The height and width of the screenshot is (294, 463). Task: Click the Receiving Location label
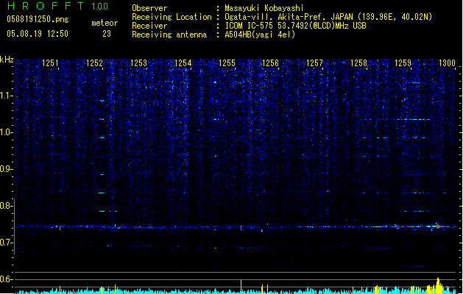click(172, 17)
